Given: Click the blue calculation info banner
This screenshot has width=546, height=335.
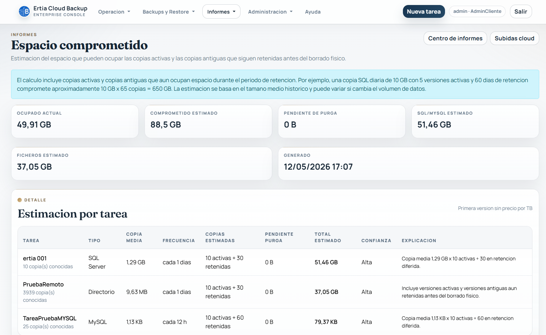Looking at the screenshot, I should tap(275, 84).
